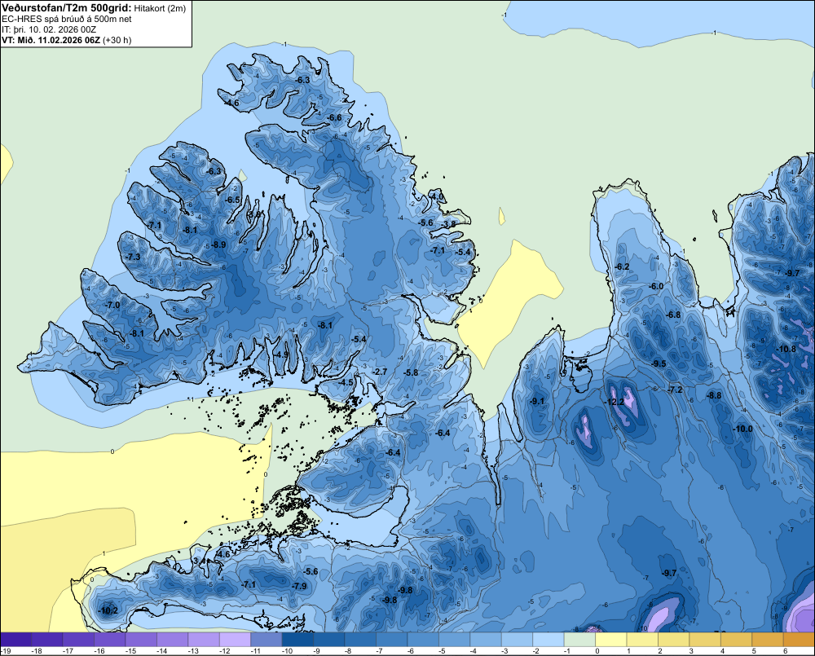
Task: Select the legend scale label 0
Action: [x=597, y=651]
